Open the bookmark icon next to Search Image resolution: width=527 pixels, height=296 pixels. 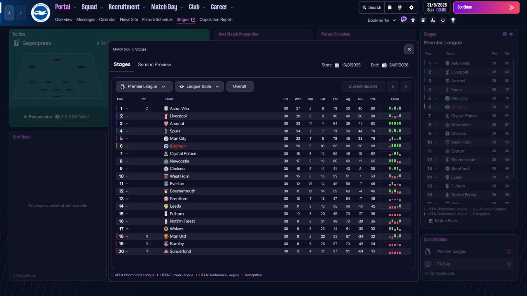click(390, 7)
